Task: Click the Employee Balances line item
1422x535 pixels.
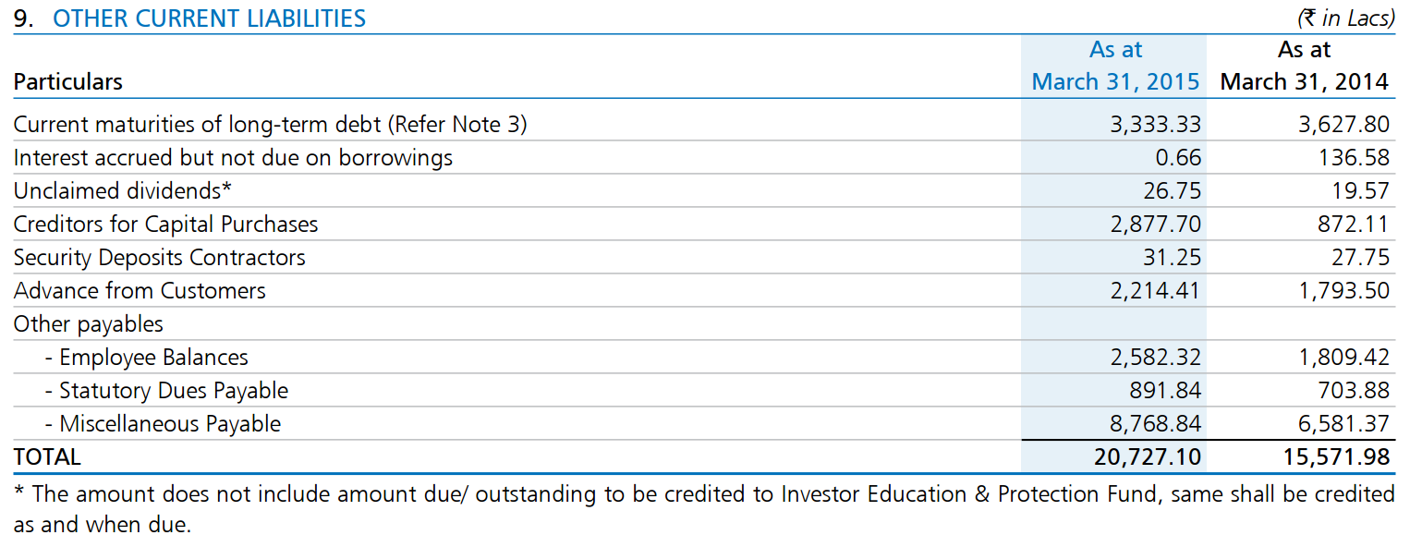Action: click(x=147, y=358)
